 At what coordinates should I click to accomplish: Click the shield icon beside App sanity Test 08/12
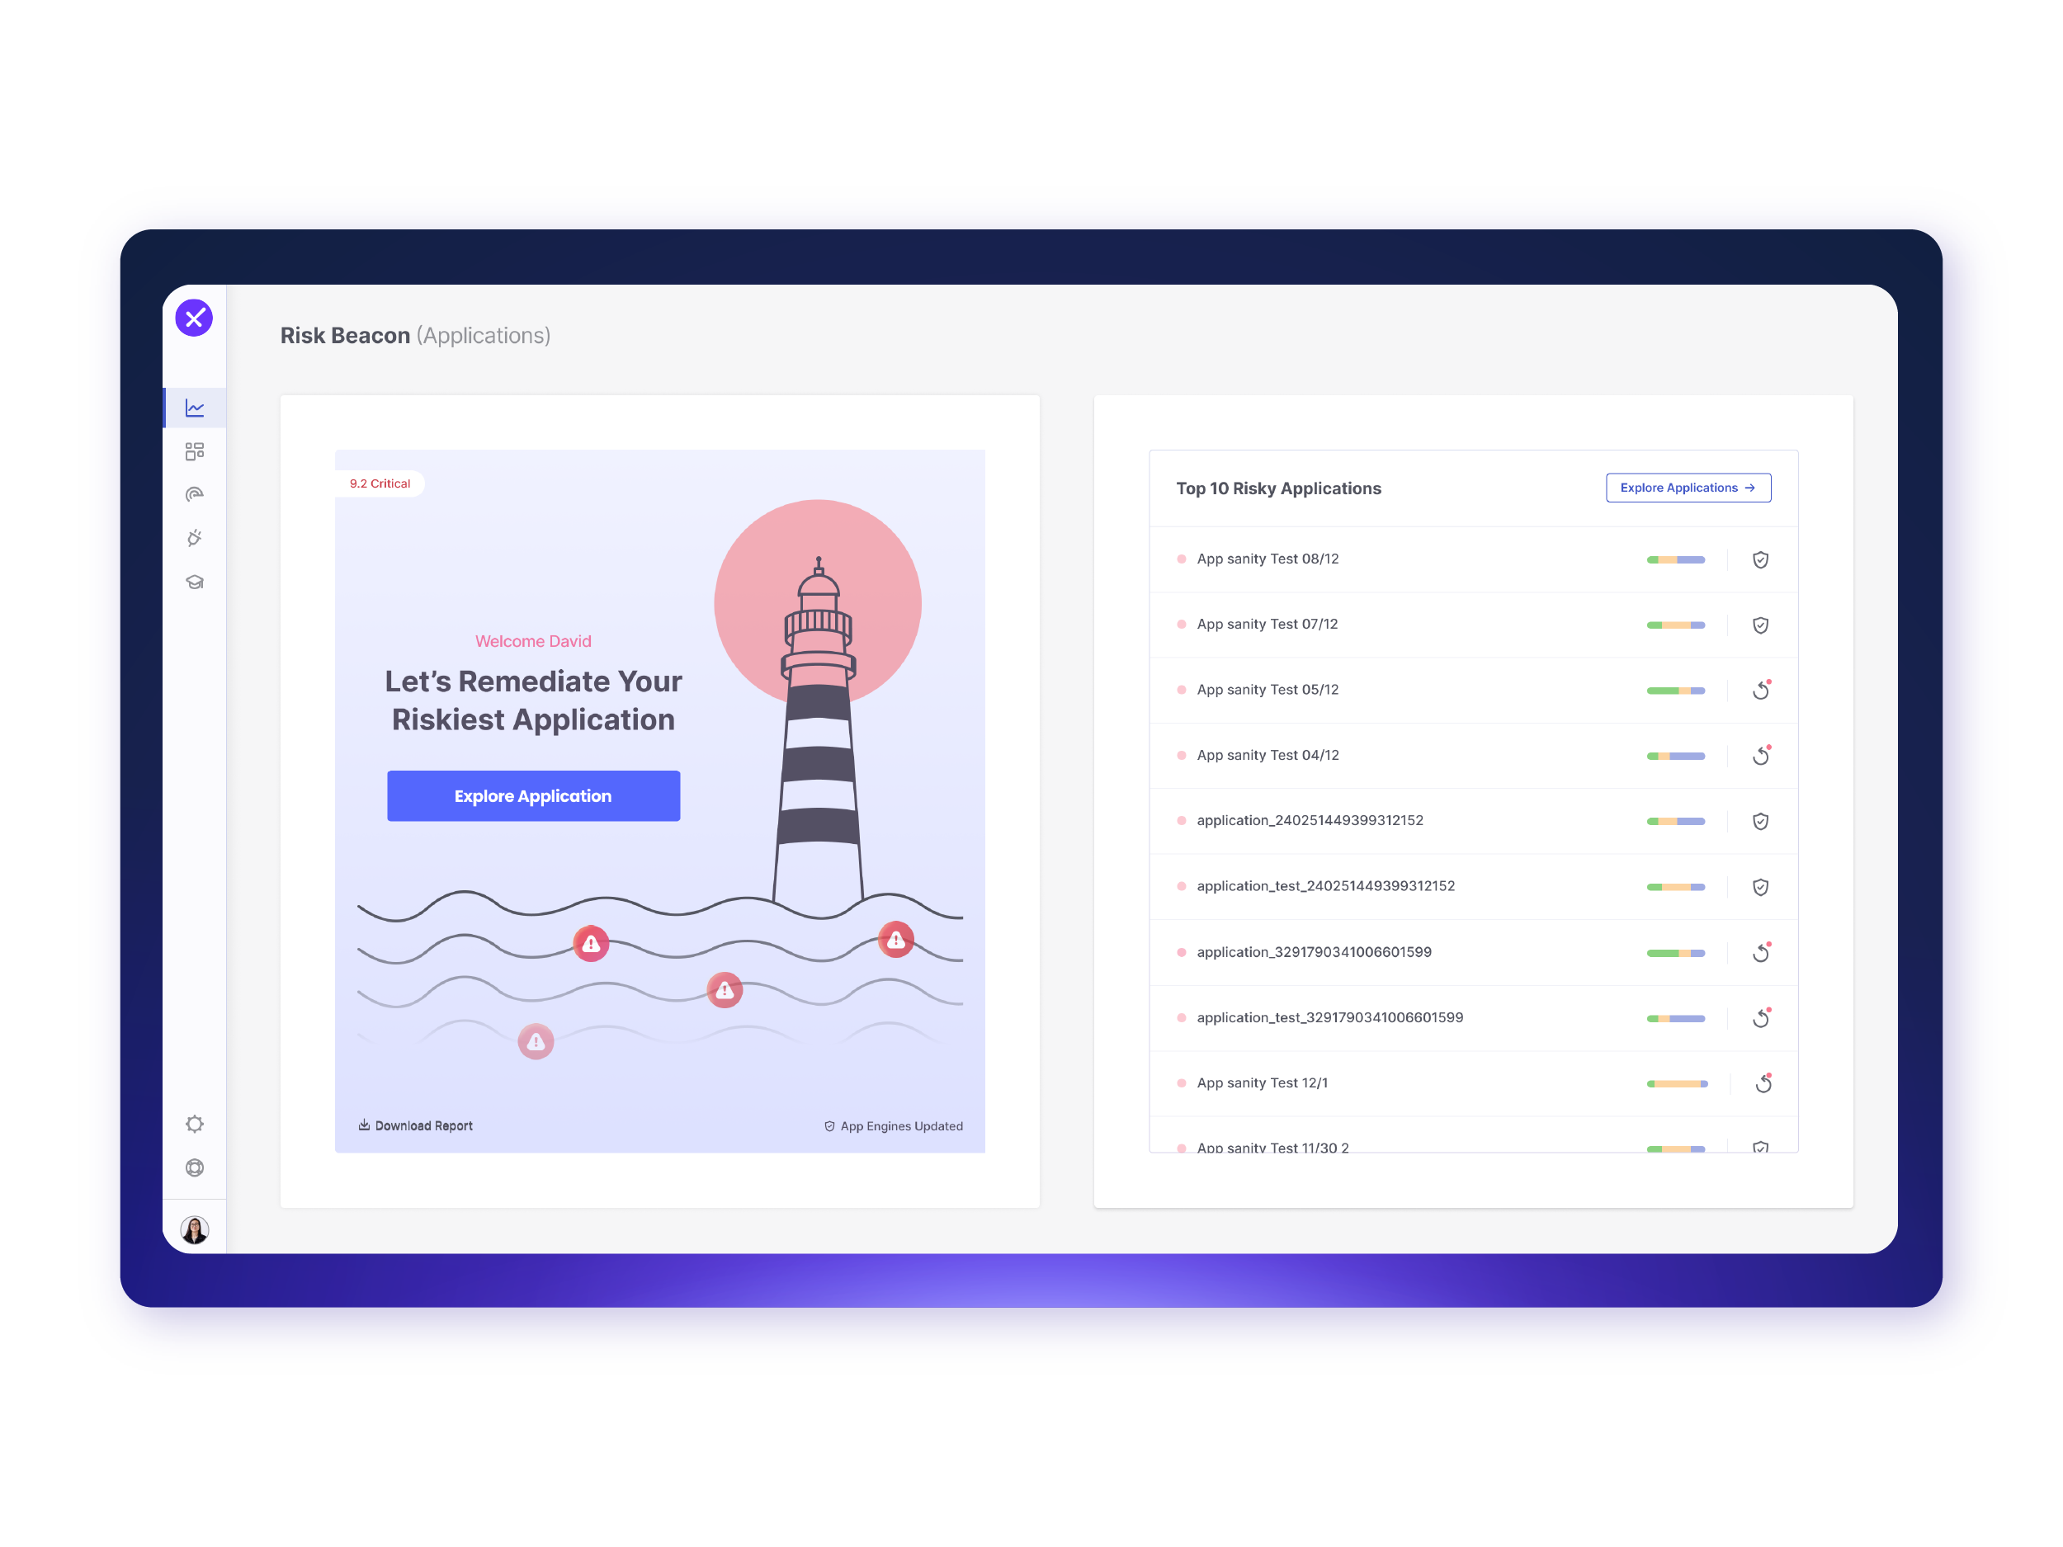click(x=1761, y=559)
